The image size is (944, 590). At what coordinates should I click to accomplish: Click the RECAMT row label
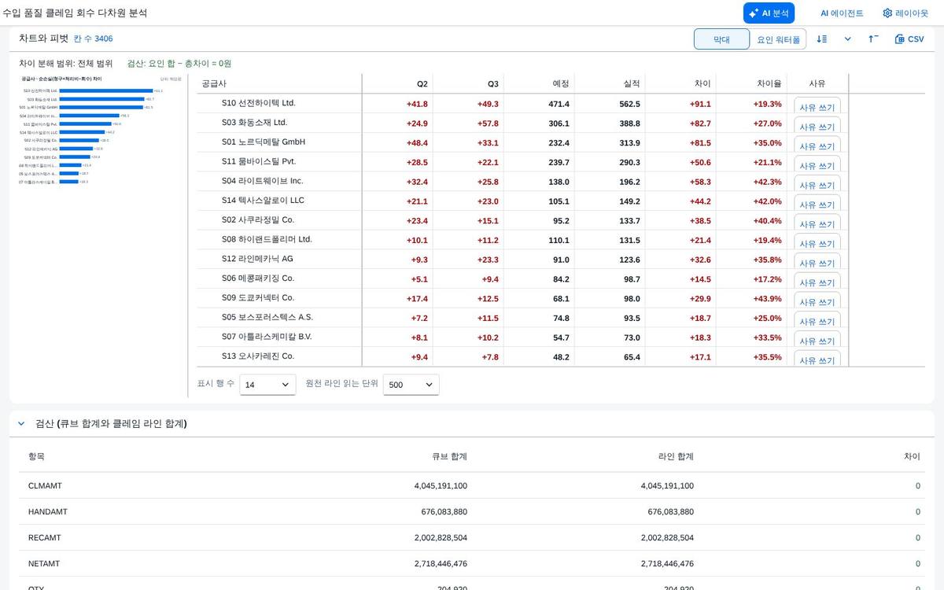[44, 538]
